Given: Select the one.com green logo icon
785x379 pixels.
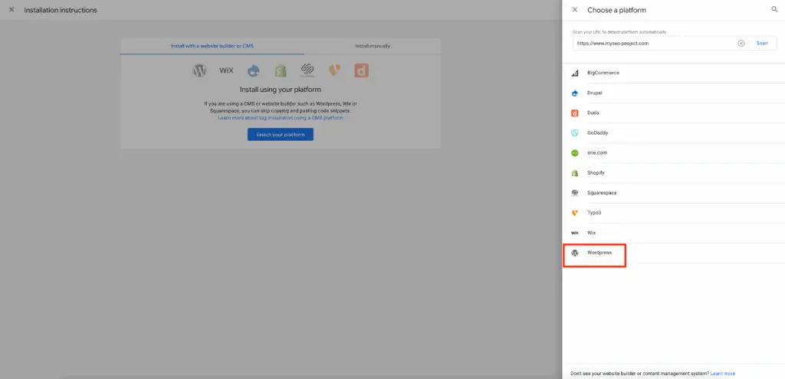Looking at the screenshot, I should pyautogui.click(x=575, y=153).
